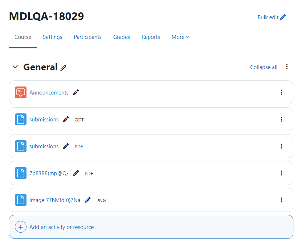Click the file icon for submissions ODT
Screen dimensions: 305x245
[x=21, y=119]
